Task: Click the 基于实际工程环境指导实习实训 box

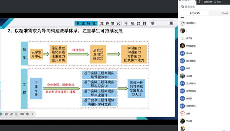Action: (99, 84)
